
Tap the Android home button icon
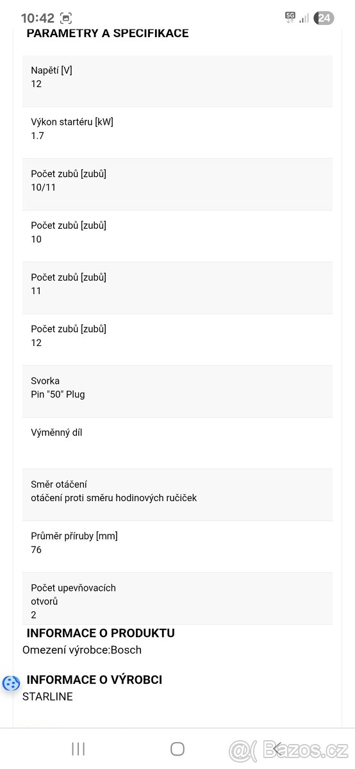coord(177,748)
